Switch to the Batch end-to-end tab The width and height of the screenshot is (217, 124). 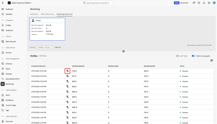[x=47, y=14]
